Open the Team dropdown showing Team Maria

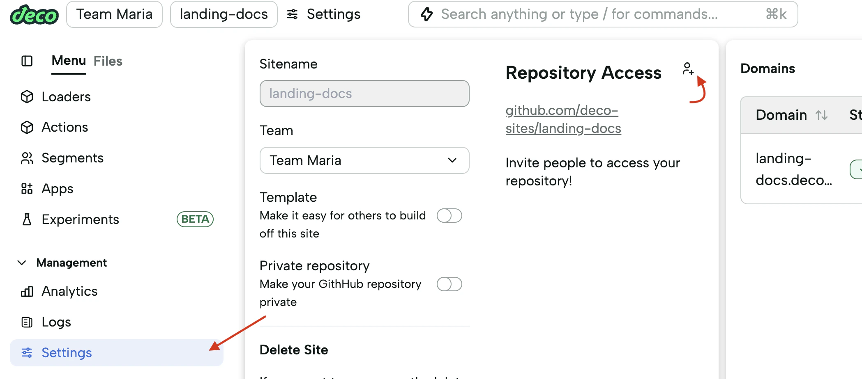click(x=364, y=160)
